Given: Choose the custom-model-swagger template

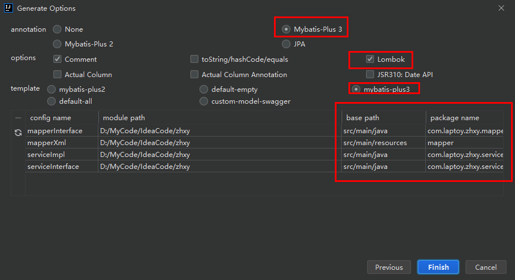Looking at the screenshot, I should 203,101.
